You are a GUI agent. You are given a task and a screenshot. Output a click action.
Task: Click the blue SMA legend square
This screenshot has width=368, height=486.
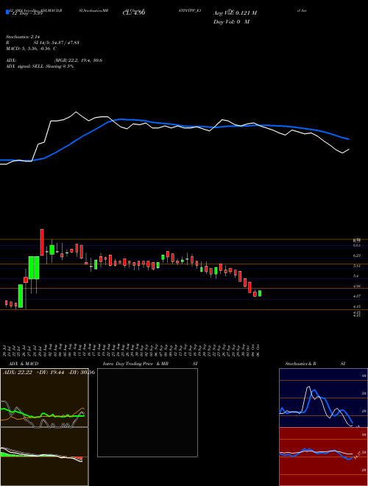click(x=7, y=12)
